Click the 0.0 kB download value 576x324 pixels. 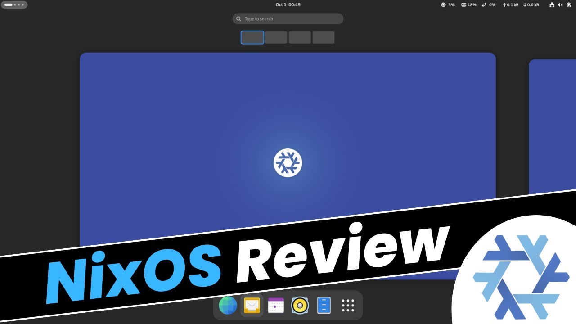tap(533, 5)
